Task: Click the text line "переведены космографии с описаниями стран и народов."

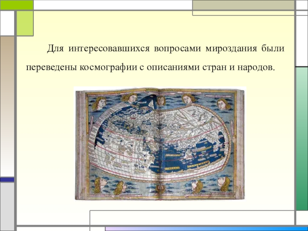Action: click(x=150, y=67)
